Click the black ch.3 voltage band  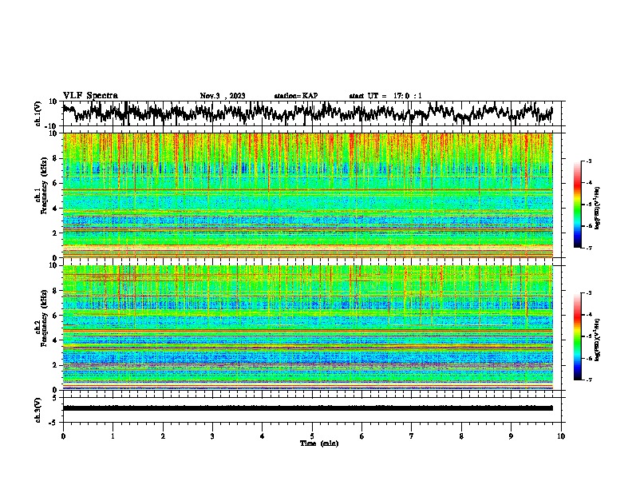tap(307, 408)
